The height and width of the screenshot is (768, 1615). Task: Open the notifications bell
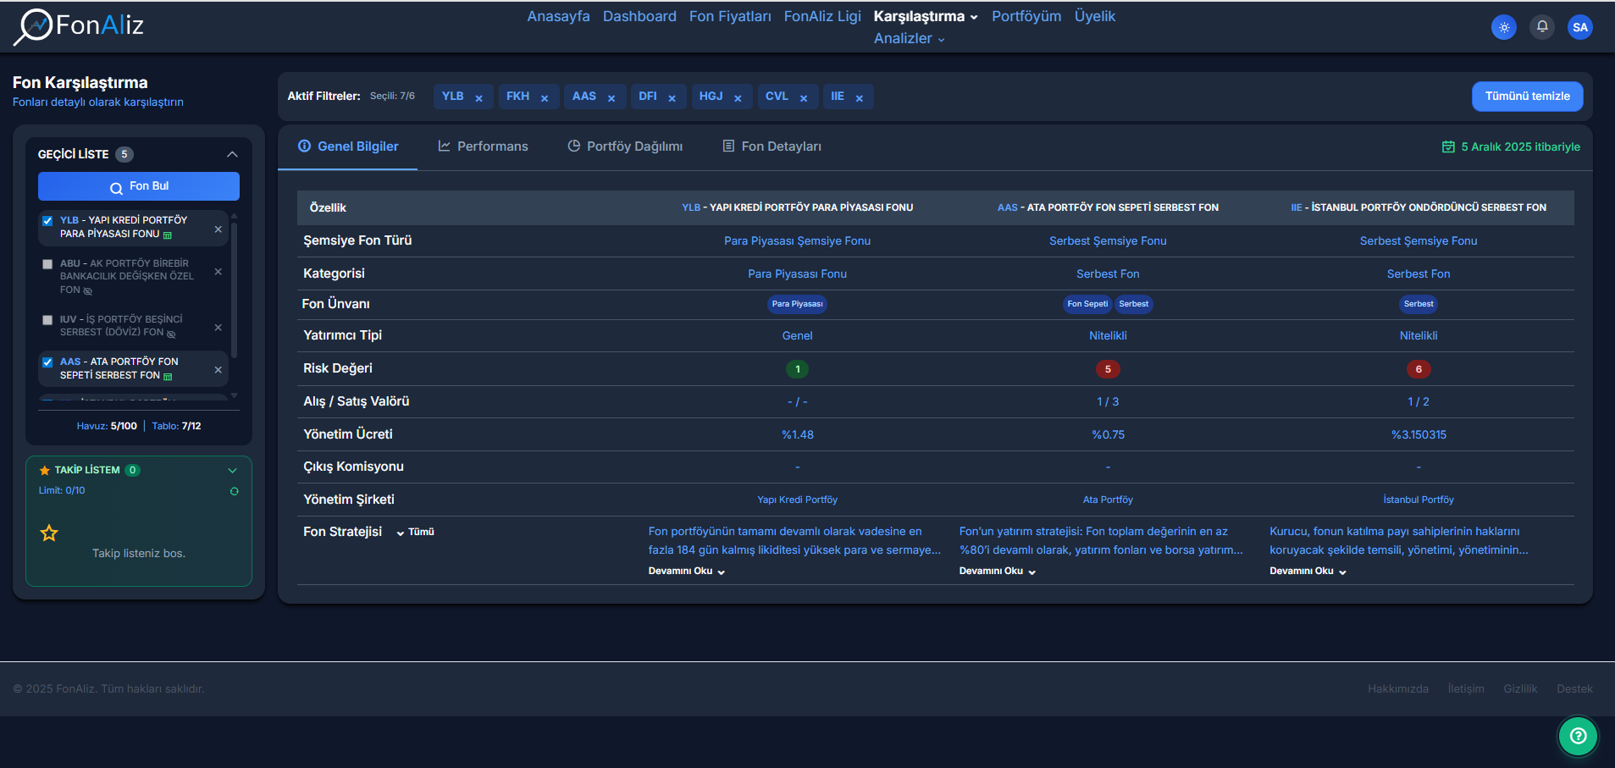point(1542,27)
